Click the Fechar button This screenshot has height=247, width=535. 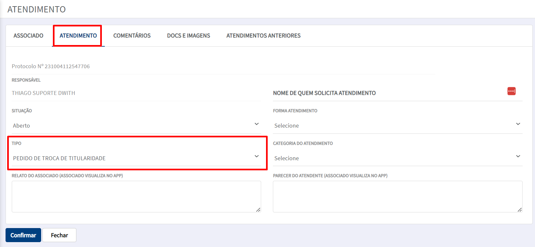(59, 235)
